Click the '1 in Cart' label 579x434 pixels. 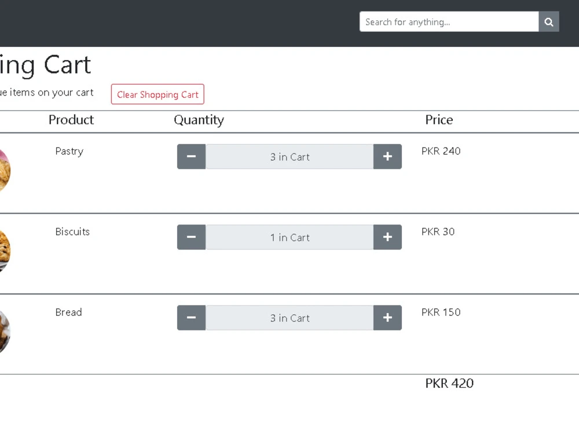point(289,238)
